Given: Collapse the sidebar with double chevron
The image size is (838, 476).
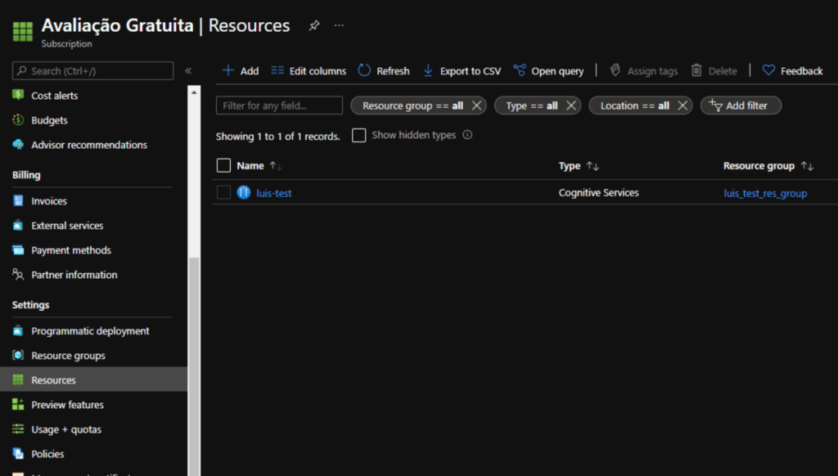Looking at the screenshot, I should point(188,71).
